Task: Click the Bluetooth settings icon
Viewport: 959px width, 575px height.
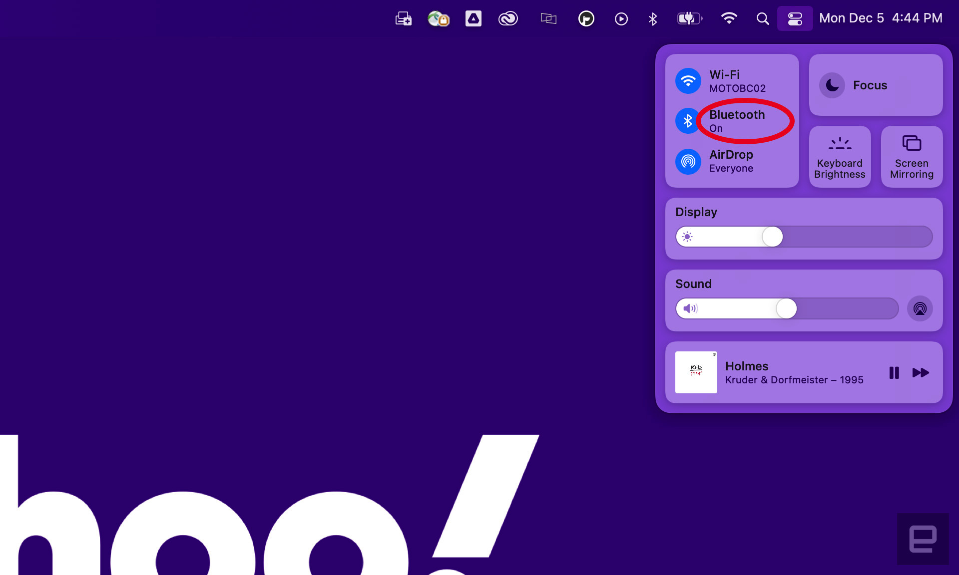Action: [687, 120]
